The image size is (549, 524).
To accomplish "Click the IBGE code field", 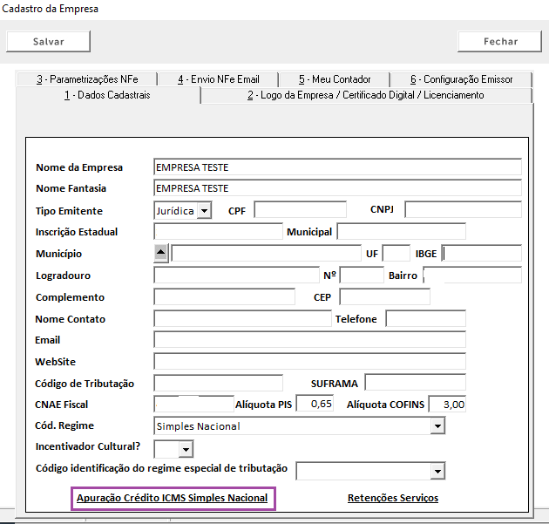I will (x=481, y=253).
